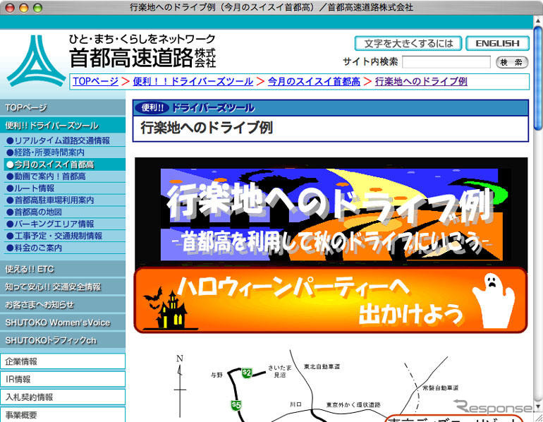543x422 pixels.
Task: Open リアルタイム道路交通情報 sidebar item
Action: click(x=65, y=140)
